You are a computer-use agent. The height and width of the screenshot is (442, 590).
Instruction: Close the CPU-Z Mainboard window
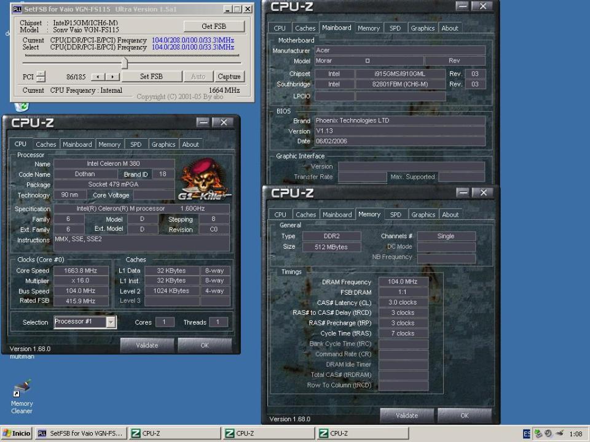click(x=483, y=6)
